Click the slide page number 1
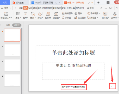Image resolution: width=119 pixels, height=94 pixels. point(112,87)
